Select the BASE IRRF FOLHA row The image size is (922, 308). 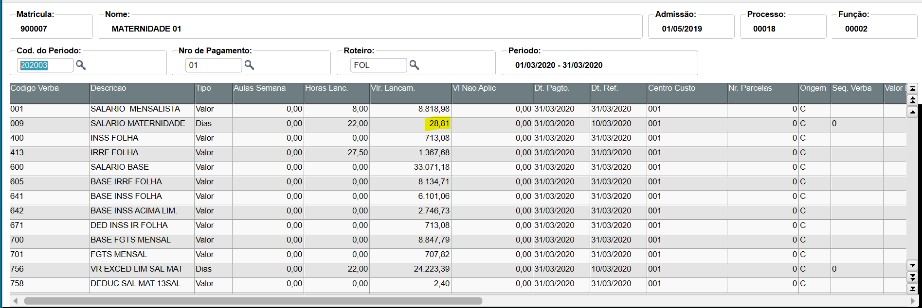(458, 182)
